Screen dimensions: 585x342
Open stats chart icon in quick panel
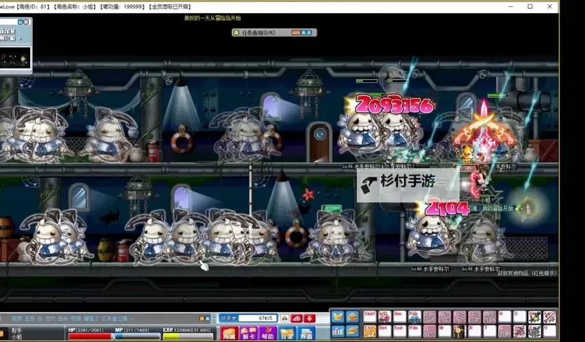pyautogui.click(x=338, y=332)
